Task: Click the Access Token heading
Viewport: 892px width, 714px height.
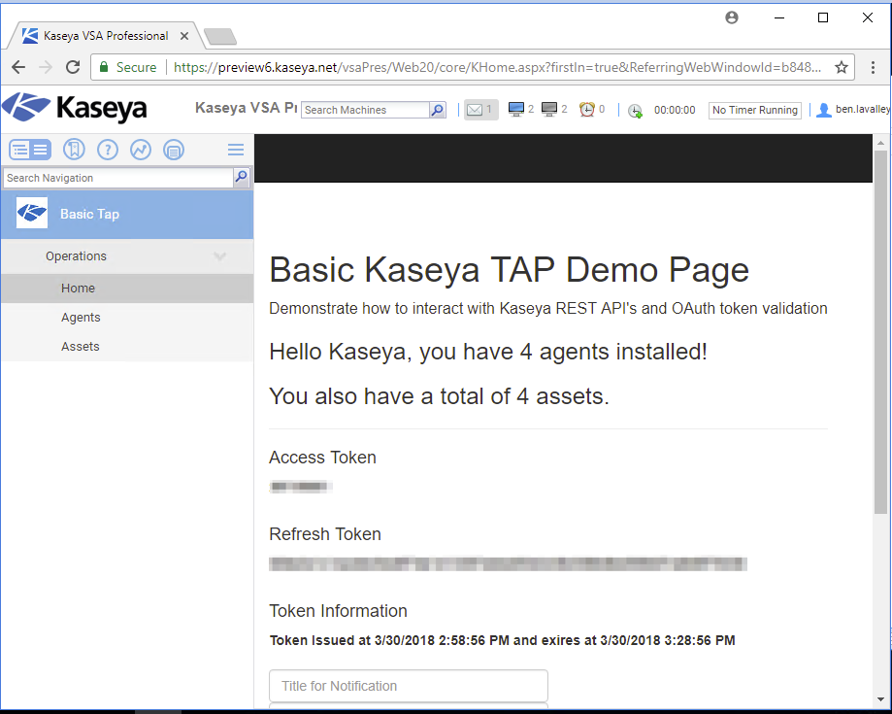Action: click(x=322, y=458)
